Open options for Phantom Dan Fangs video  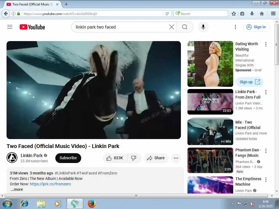[x=266, y=151]
